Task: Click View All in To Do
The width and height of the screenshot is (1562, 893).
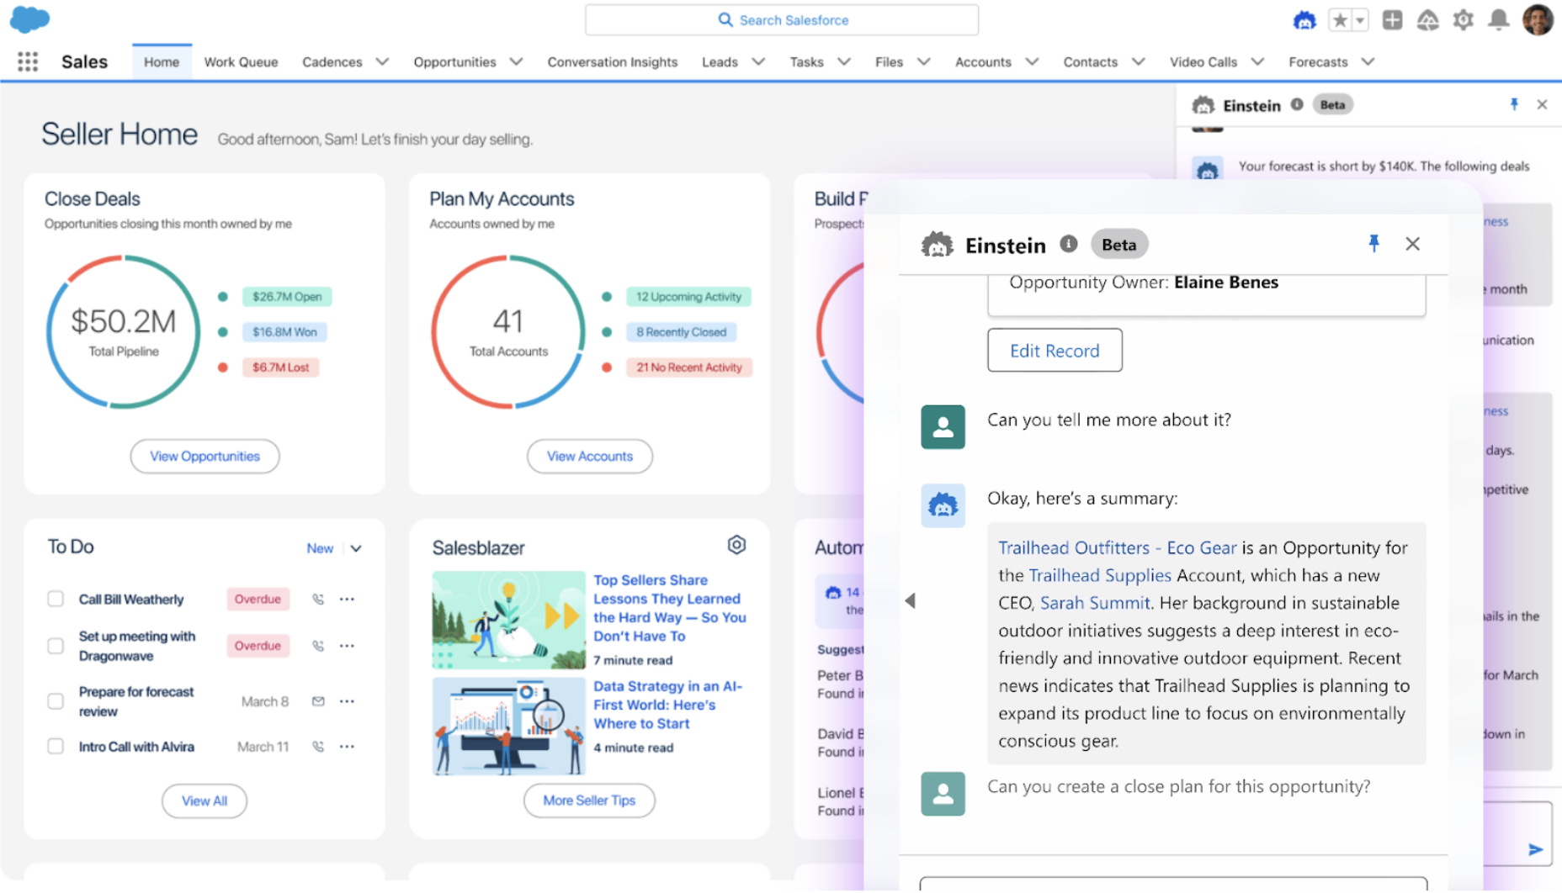Action: click(x=205, y=801)
